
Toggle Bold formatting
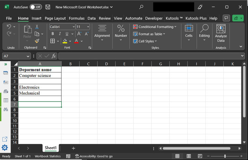coord(53,34)
